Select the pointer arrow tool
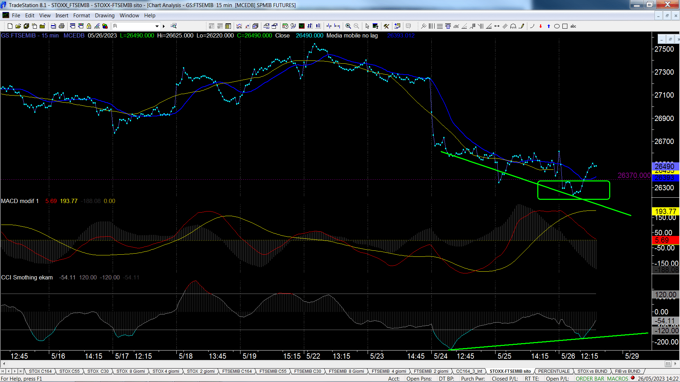The width and height of the screenshot is (680, 382). click(x=367, y=26)
